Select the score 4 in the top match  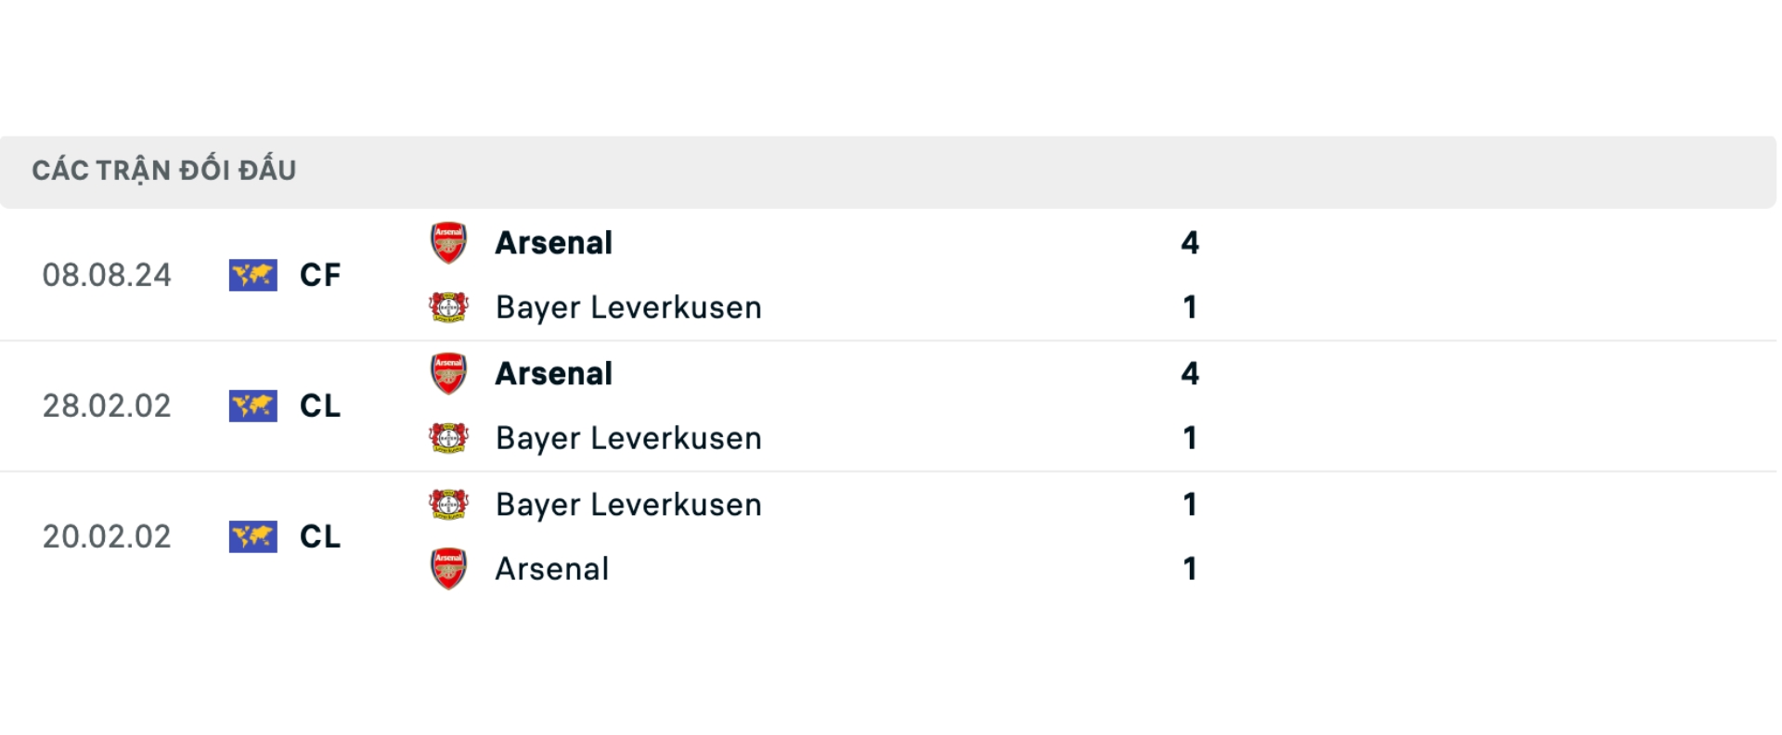click(x=1191, y=241)
